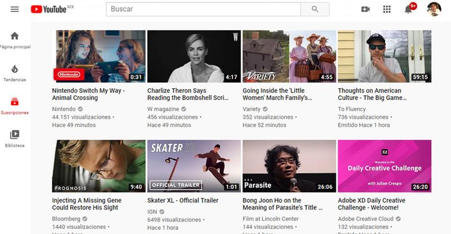Open the hamburger guide menu
The width and height of the screenshot is (451, 234).
pos(14,9)
